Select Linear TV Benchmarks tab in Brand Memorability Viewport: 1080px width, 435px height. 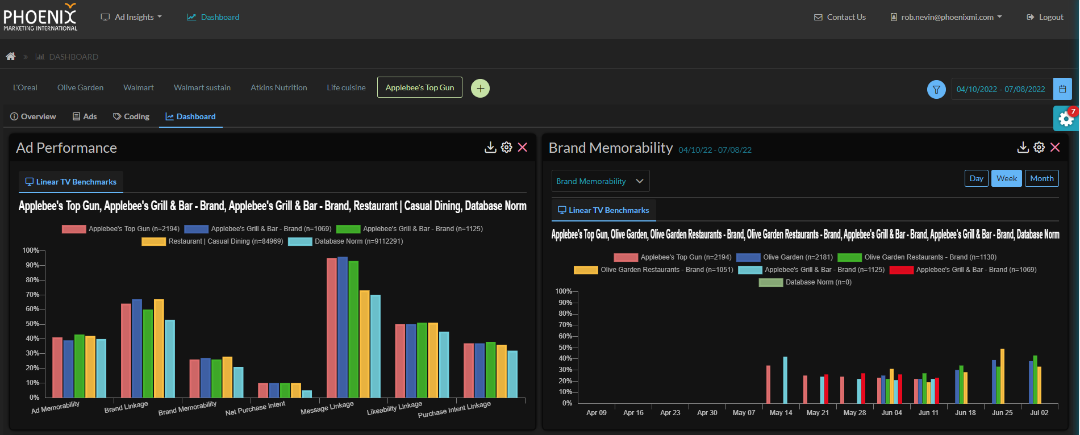tap(604, 210)
